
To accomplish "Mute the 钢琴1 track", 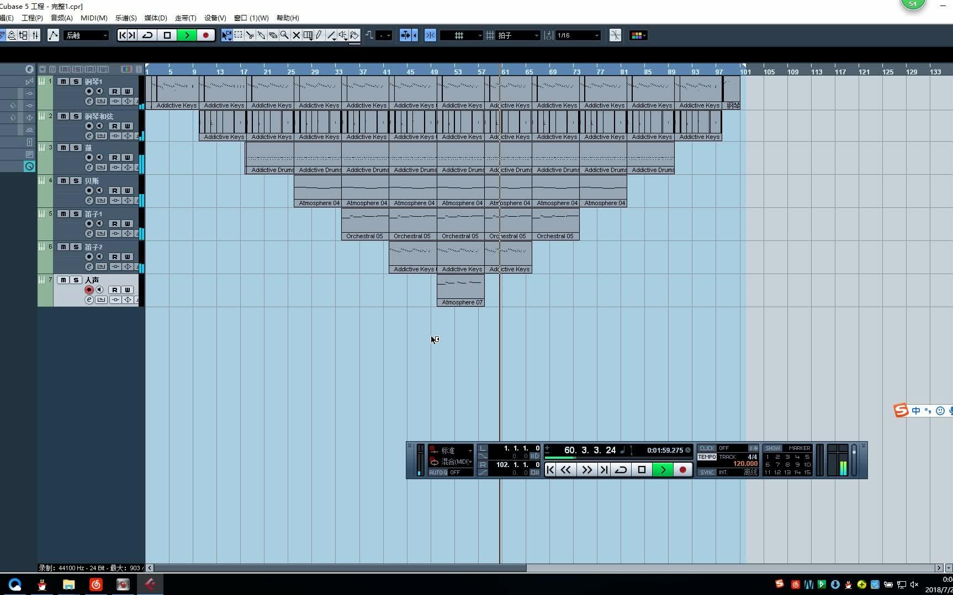I will click(x=63, y=82).
